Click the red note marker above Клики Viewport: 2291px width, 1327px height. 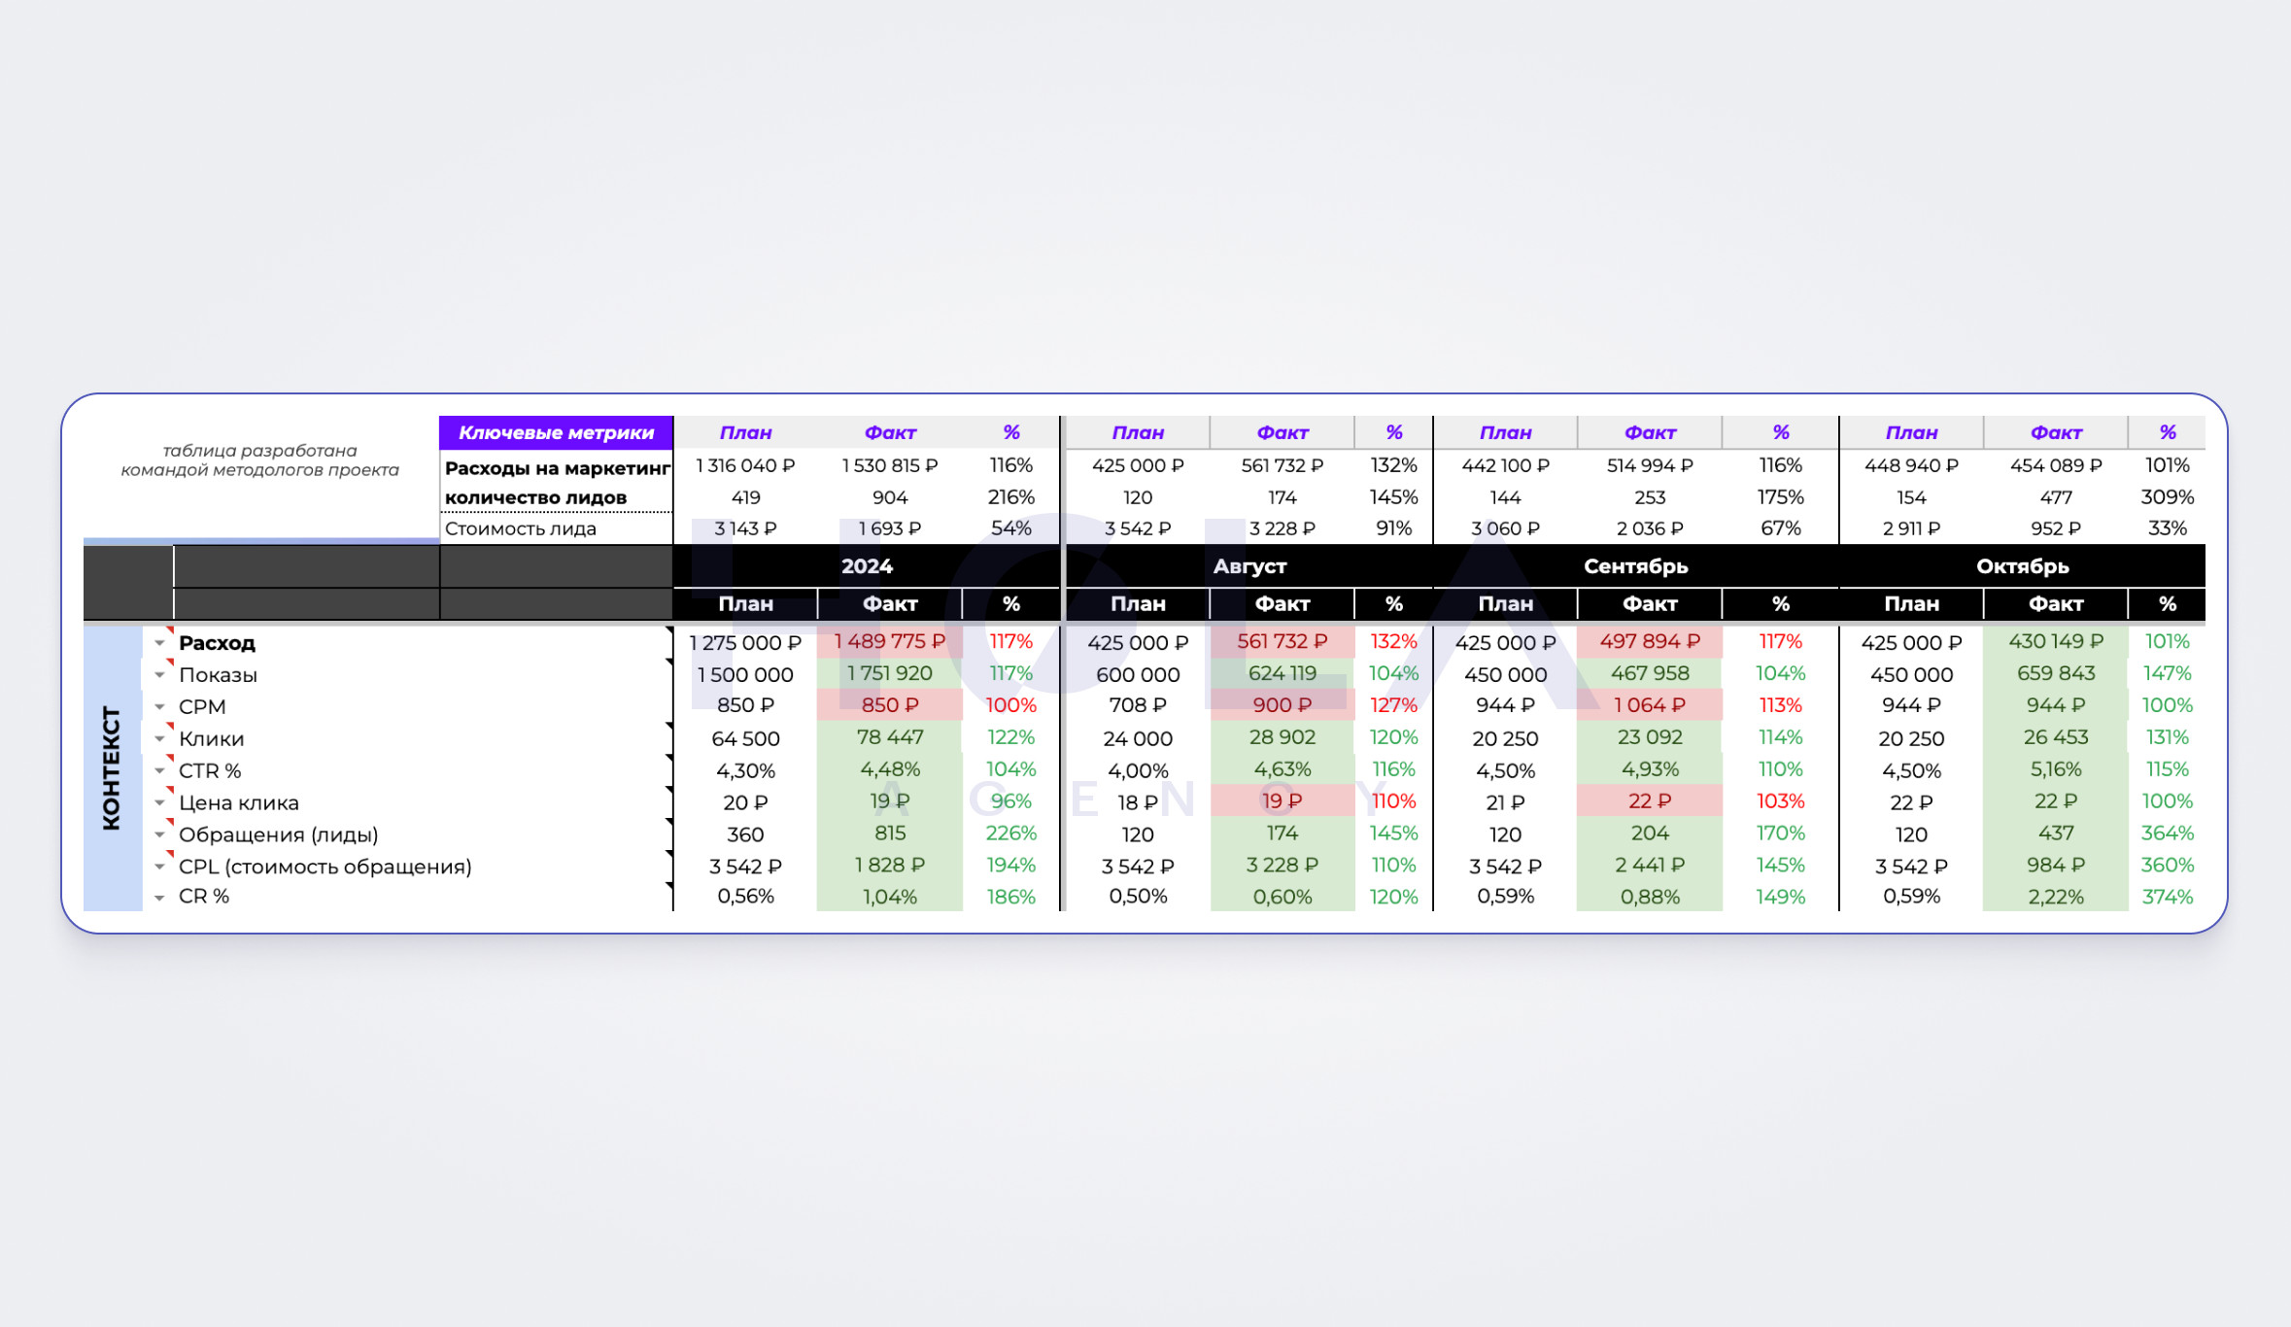pos(170,727)
